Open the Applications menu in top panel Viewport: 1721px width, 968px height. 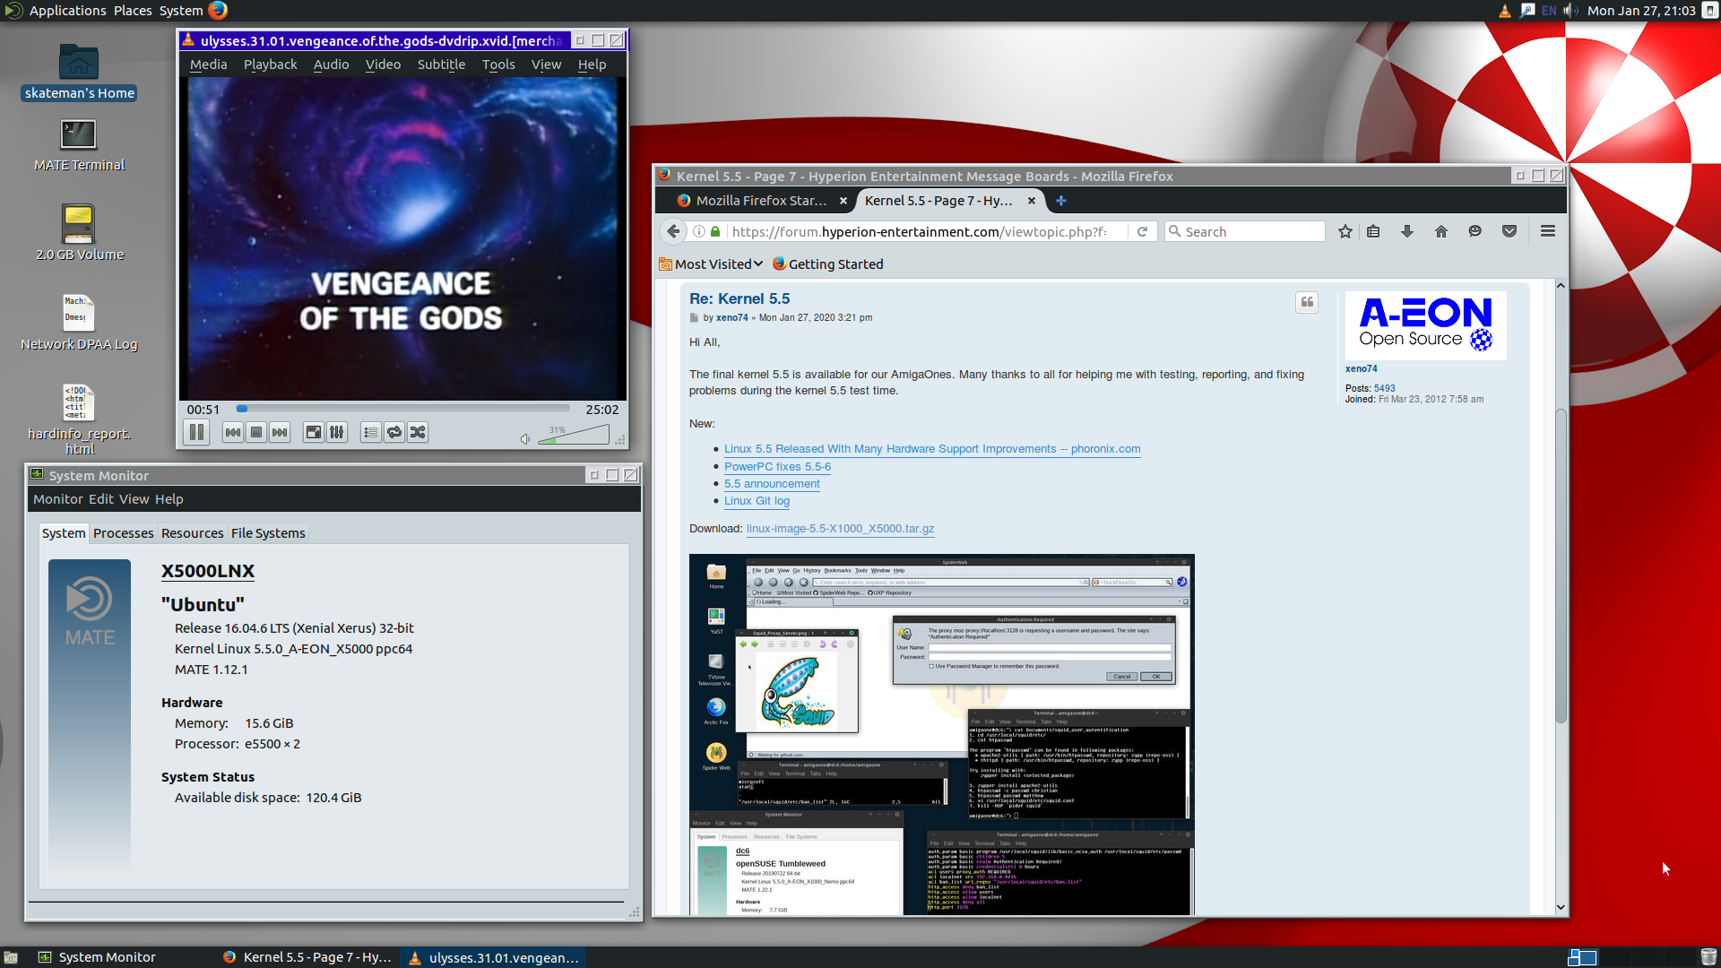click(67, 11)
